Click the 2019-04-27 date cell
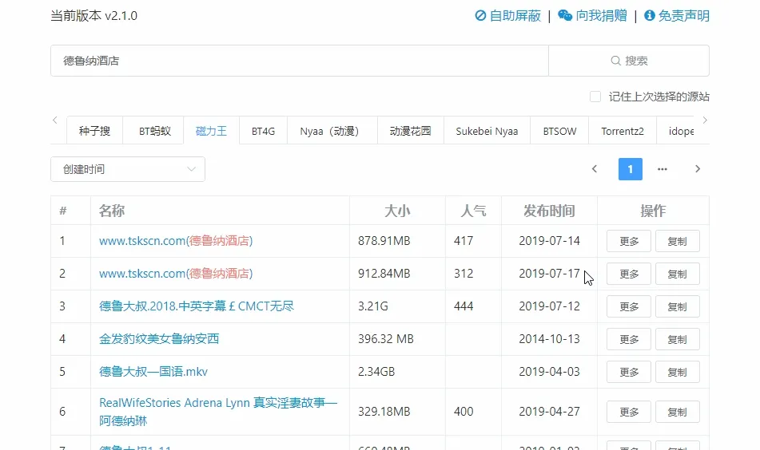 point(549,412)
